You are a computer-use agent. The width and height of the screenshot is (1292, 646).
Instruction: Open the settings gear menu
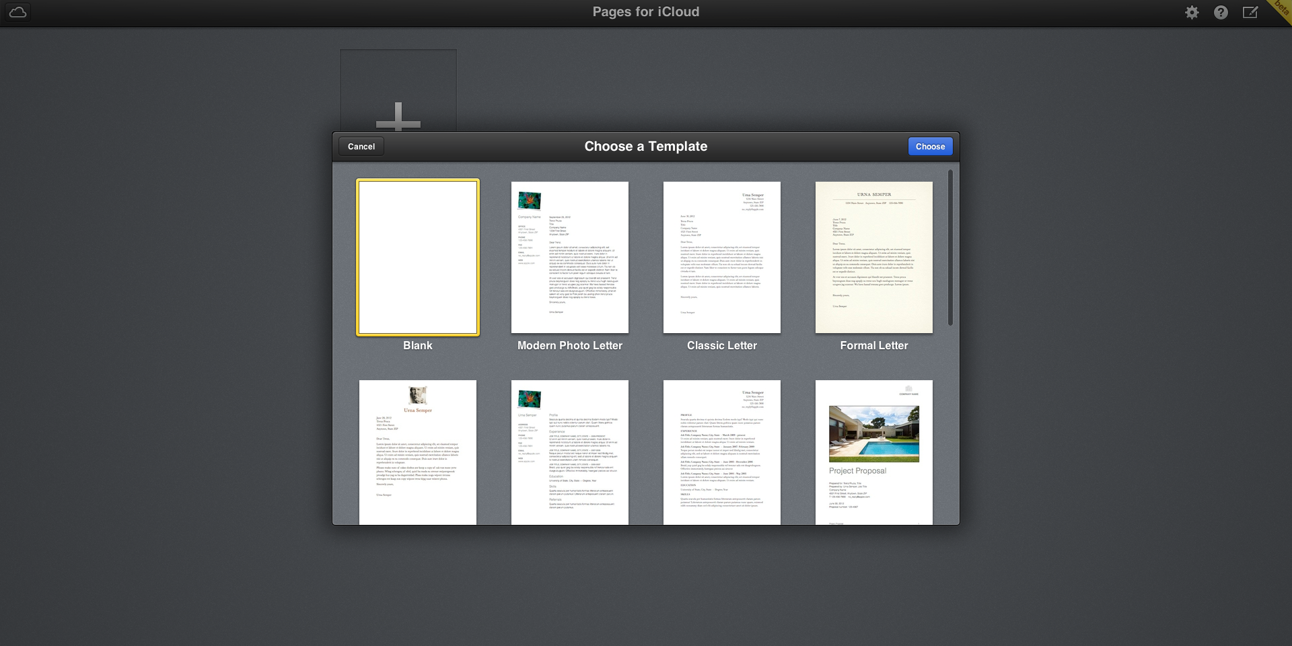1192,12
